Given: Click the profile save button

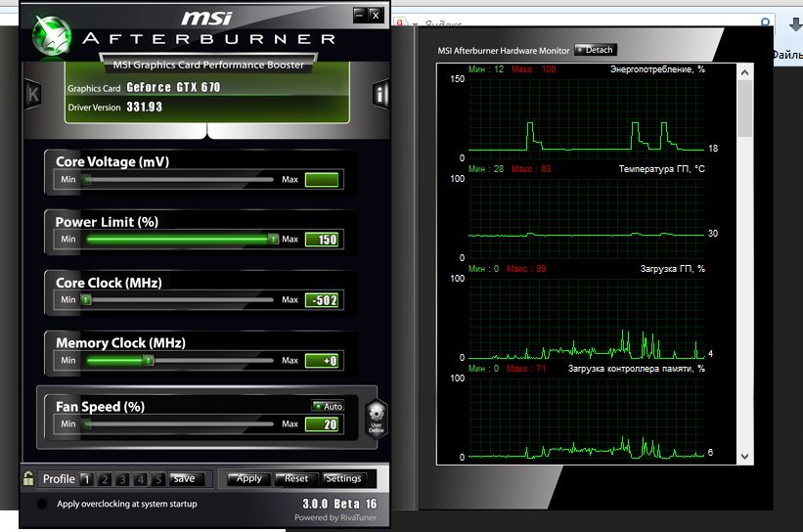Looking at the screenshot, I should coord(185,479).
